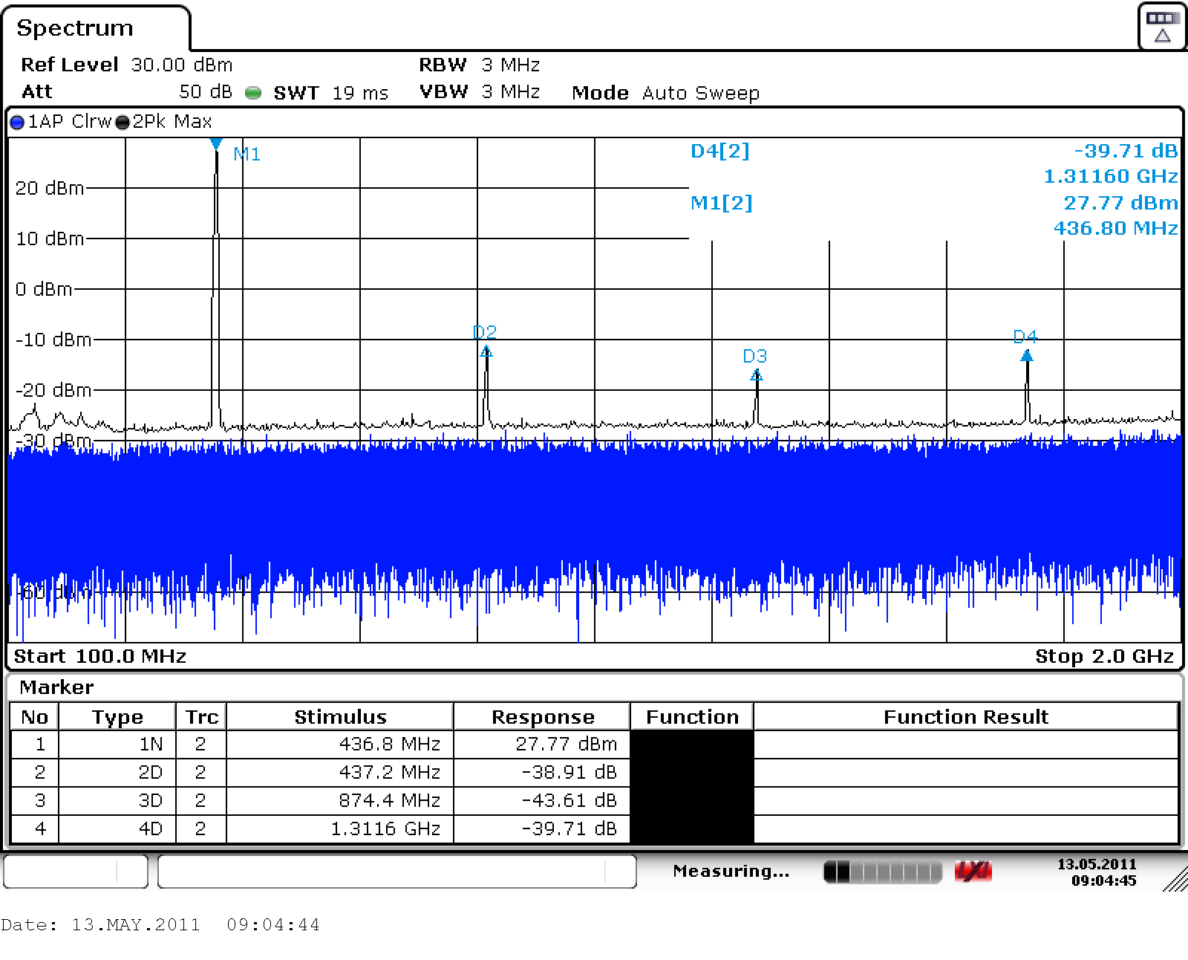
Task: Click the Function Result column header
Action: (965, 717)
